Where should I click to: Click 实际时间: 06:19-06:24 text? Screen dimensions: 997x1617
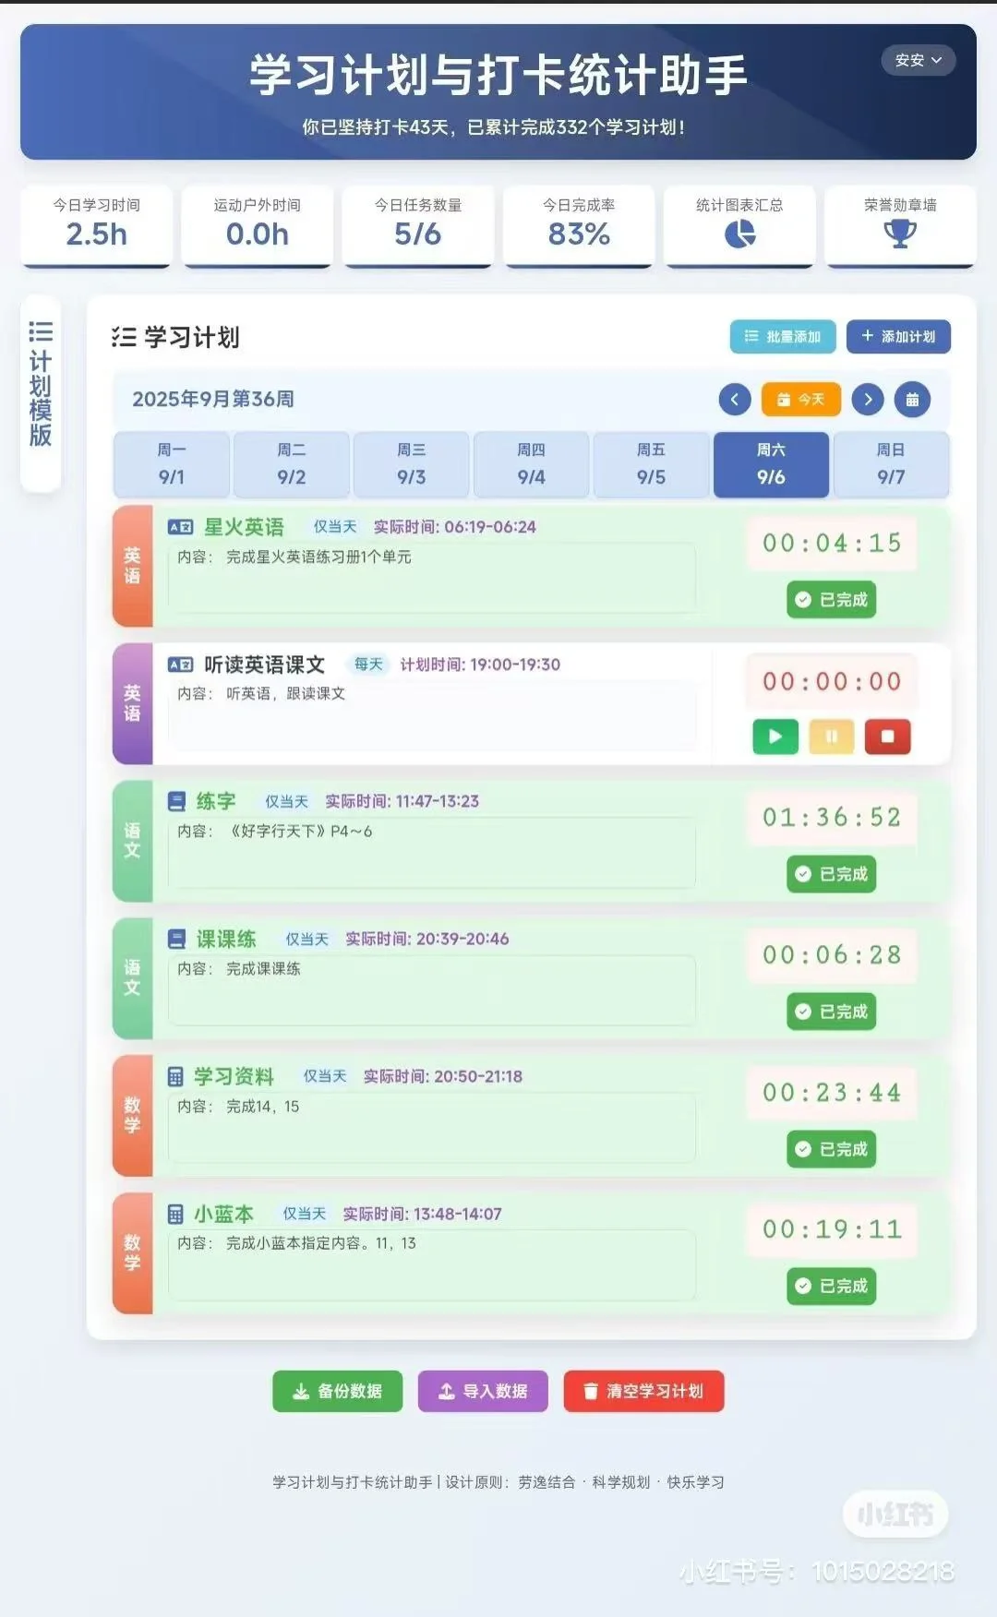(x=454, y=527)
